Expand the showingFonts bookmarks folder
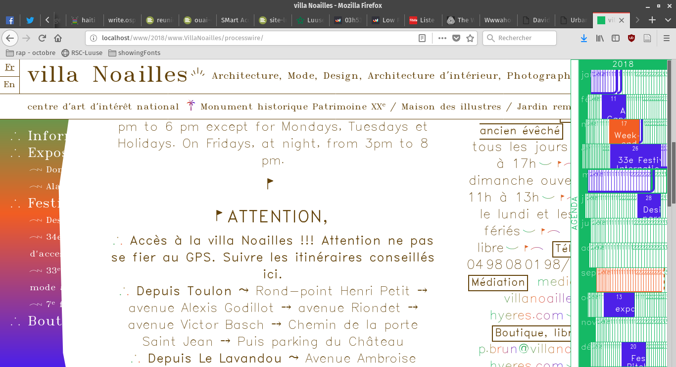Image resolution: width=676 pixels, height=367 pixels. tap(134, 52)
